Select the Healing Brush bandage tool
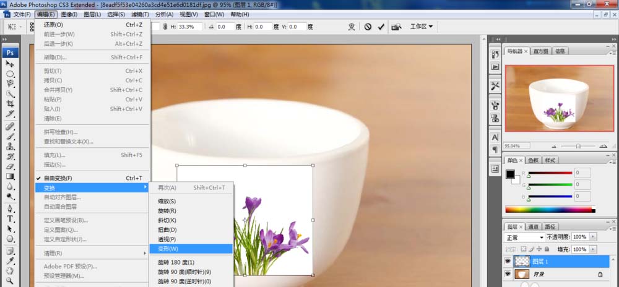 [10, 127]
